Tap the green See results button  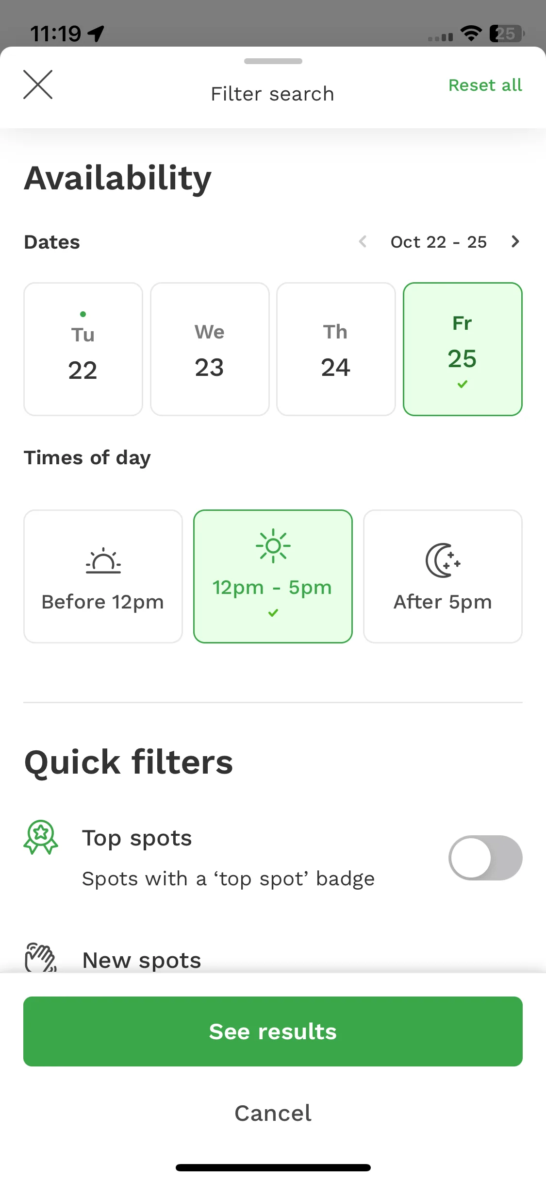tap(273, 1031)
